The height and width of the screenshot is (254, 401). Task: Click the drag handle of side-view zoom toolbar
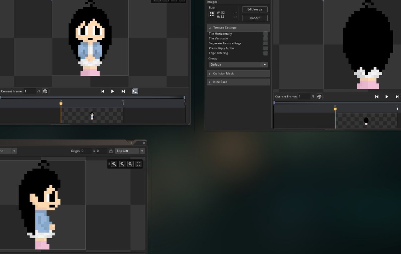(x=109, y=164)
